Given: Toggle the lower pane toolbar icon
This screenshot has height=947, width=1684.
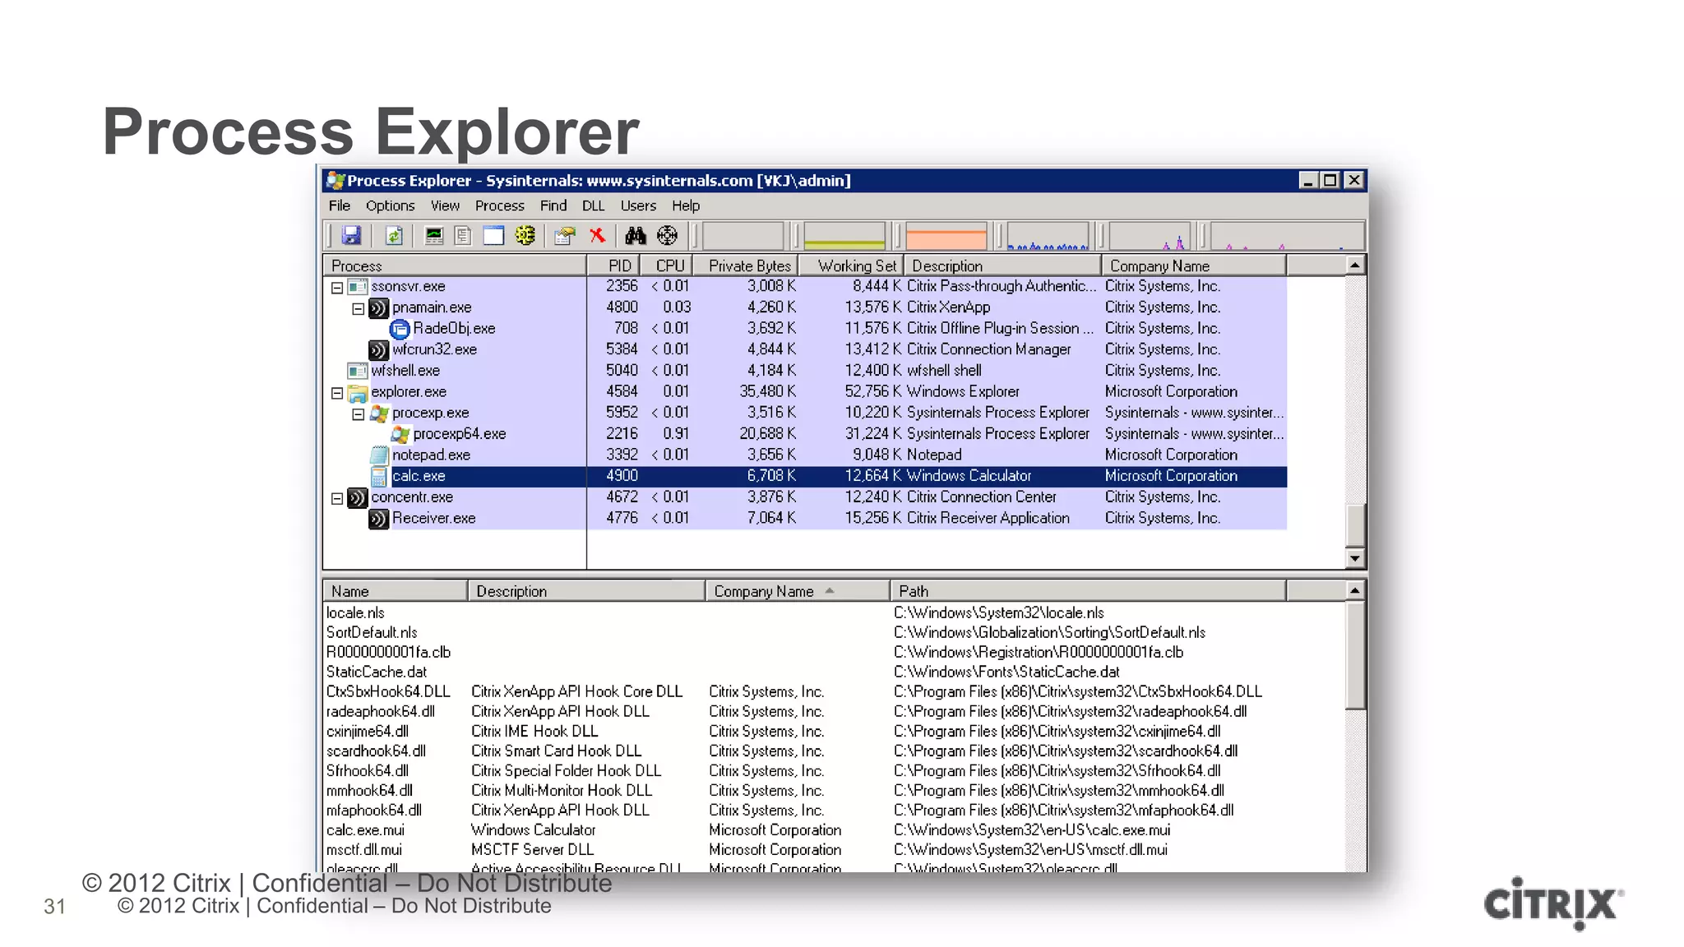Looking at the screenshot, I should click(493, 236).
